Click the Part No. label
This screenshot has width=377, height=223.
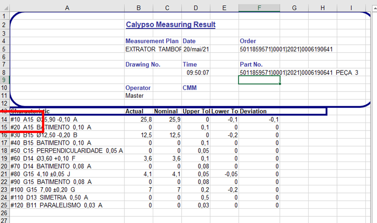(x=251, y=65)
